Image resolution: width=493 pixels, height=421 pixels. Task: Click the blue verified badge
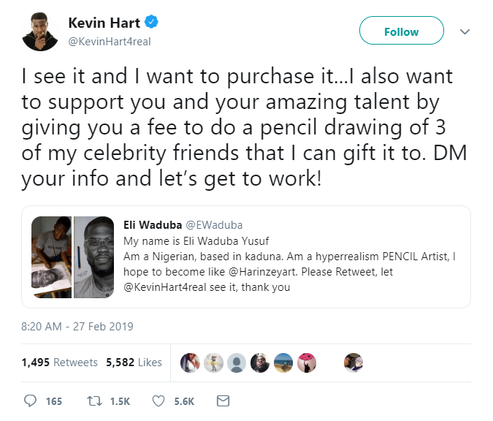[x=153, y=22]
